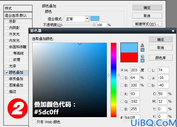Screen dimensions: 177x127
Task: Click the L field showing 74
Action: 163,70
